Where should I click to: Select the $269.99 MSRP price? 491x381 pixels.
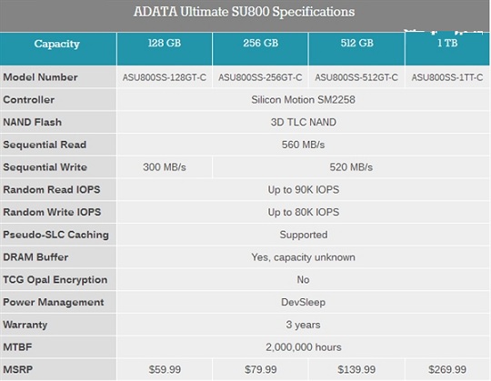click(447, 369)
